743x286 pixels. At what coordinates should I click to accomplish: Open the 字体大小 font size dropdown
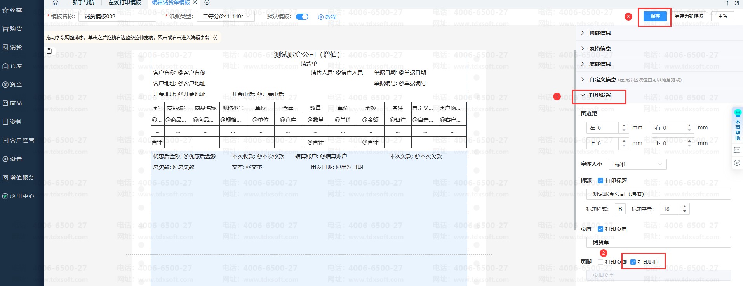point(637,164)
